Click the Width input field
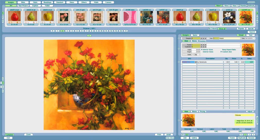The image size is (260, 140). point(196,50)
